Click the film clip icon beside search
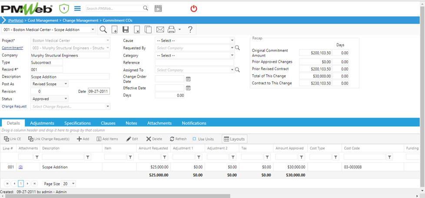 [x=158, y=8]
